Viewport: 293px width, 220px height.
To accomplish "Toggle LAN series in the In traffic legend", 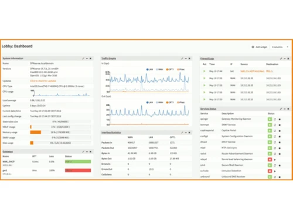I will tap(149, 69).
